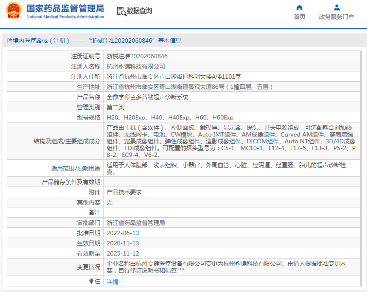The width and height of the screenshot is (367, 292).
Task: Click approval date 2022-06-13
Action: [x=123, y=233]
